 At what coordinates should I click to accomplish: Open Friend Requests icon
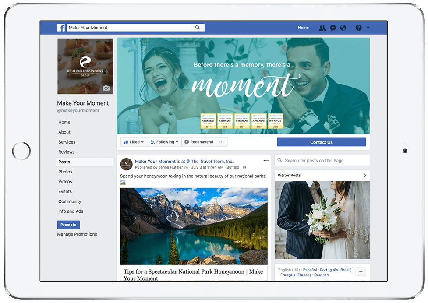click(322, 28)
